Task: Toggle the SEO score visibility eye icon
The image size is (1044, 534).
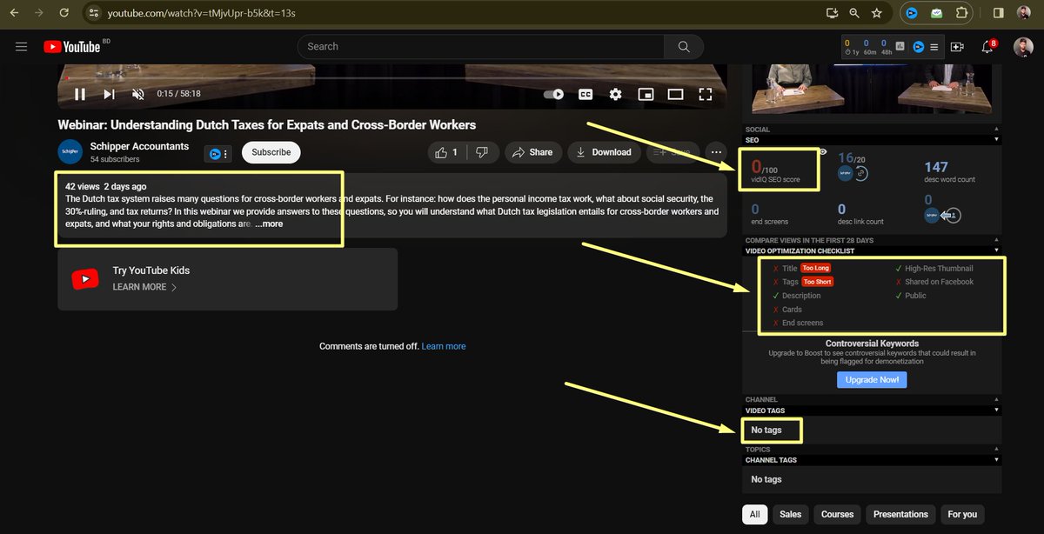Action: (x=823, y=150)
